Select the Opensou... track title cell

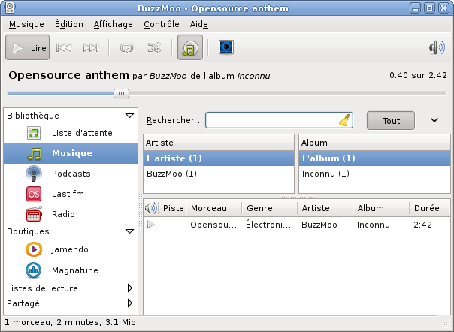213,225
